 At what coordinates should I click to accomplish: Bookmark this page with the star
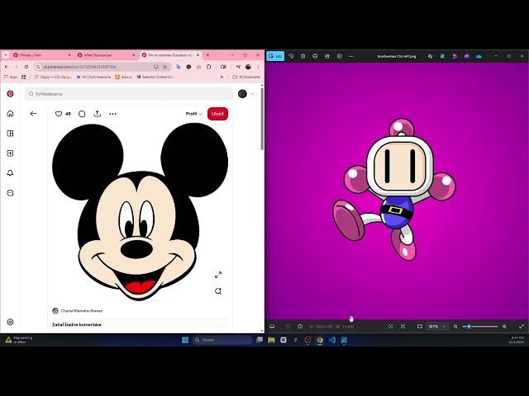[x=165, y=67]
